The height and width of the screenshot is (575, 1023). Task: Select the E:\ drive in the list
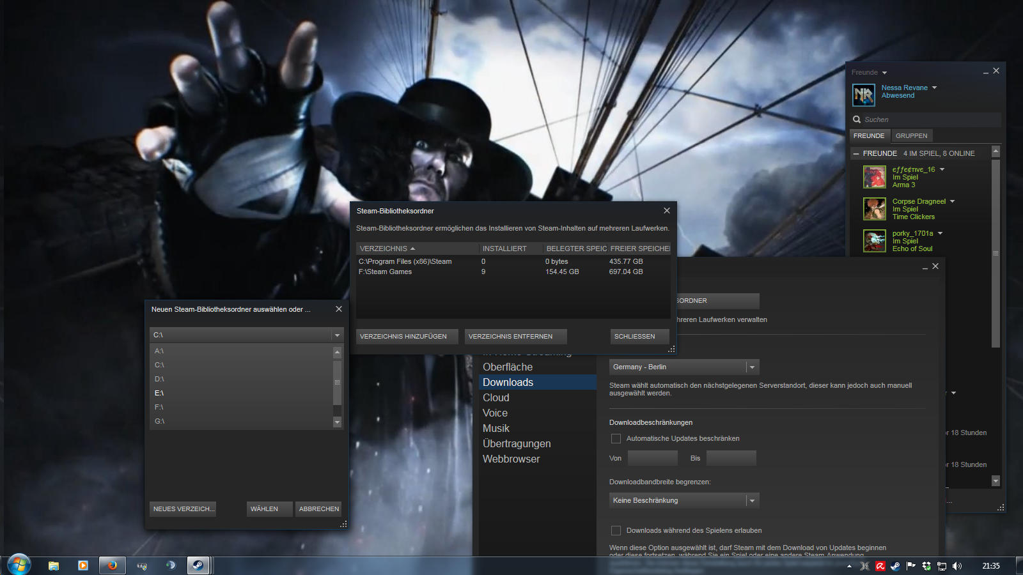coord(242,393)
